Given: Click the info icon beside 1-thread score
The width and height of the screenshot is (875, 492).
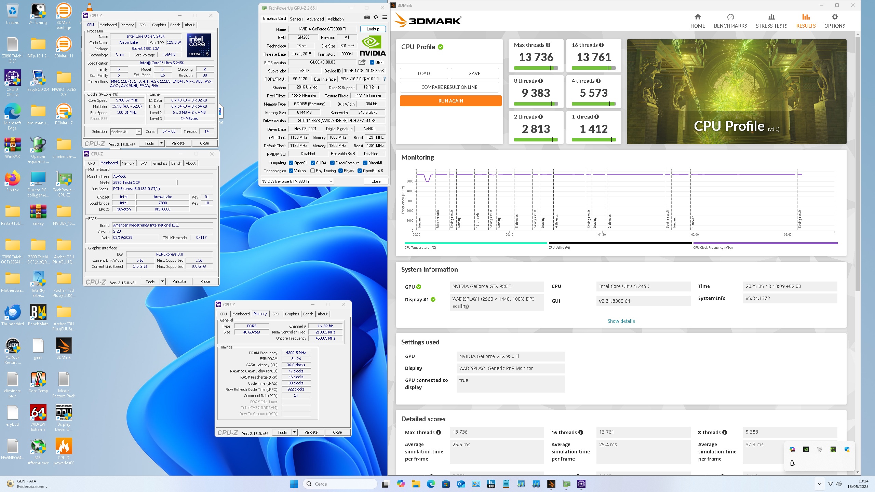Looking at the screenshot, I should pyautogui.click(x=596, y=117).
